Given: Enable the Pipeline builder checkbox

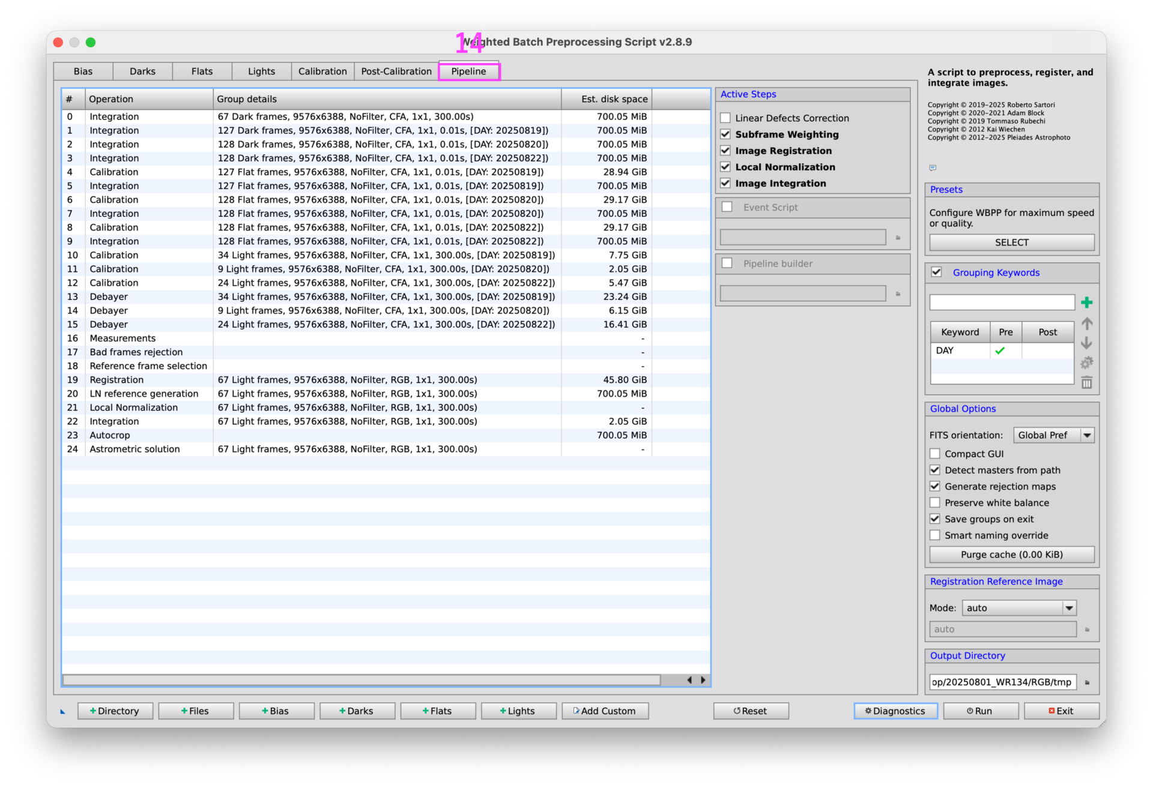Looking at the screenshot, I should [x=727, y=263].
